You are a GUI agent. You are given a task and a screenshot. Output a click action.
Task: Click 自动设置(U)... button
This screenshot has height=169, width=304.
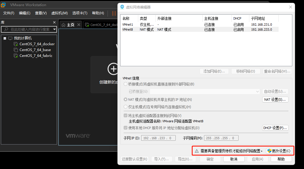click(275, 91)
